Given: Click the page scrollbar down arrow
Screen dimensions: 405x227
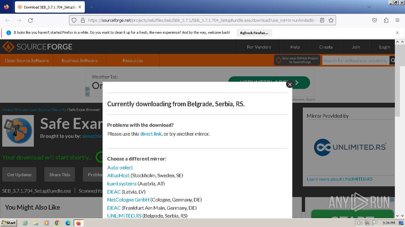Looking at the screenshot, I should coord(398,216).
